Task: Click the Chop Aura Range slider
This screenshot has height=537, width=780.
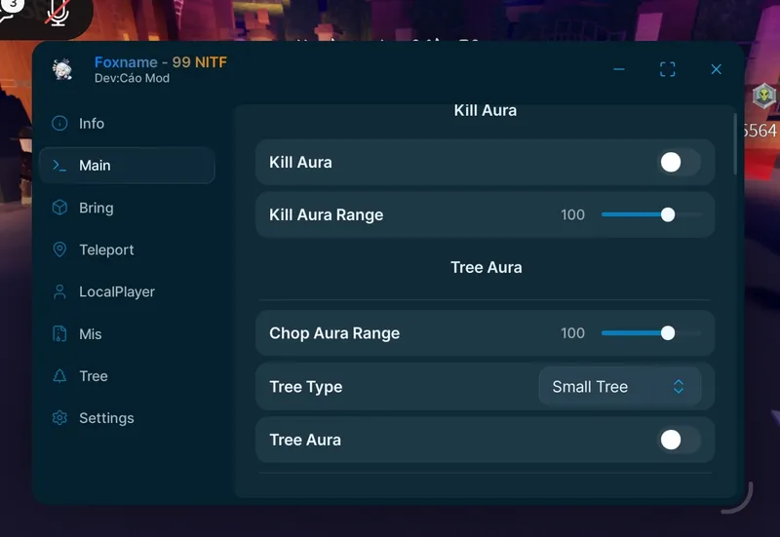Action: pos(650,333)
